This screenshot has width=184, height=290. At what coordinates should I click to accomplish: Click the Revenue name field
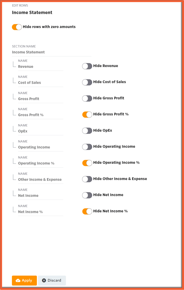(x=41, y=67)
